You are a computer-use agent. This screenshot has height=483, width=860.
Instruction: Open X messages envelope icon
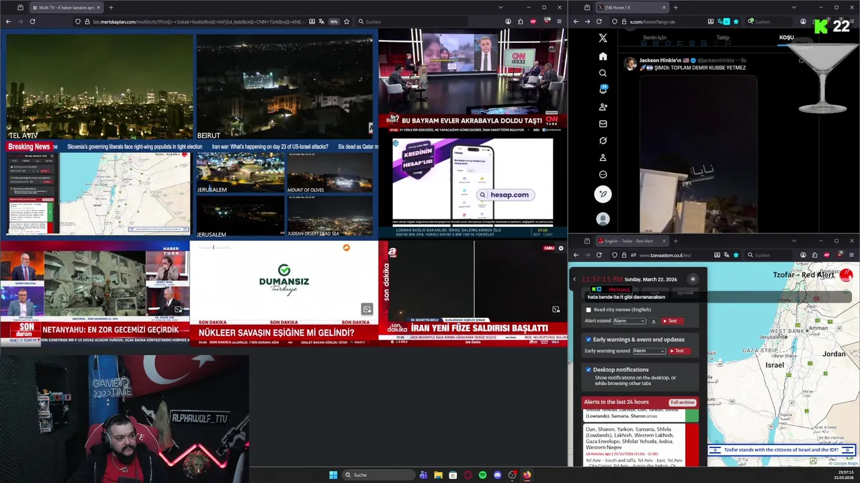point(603,123)
